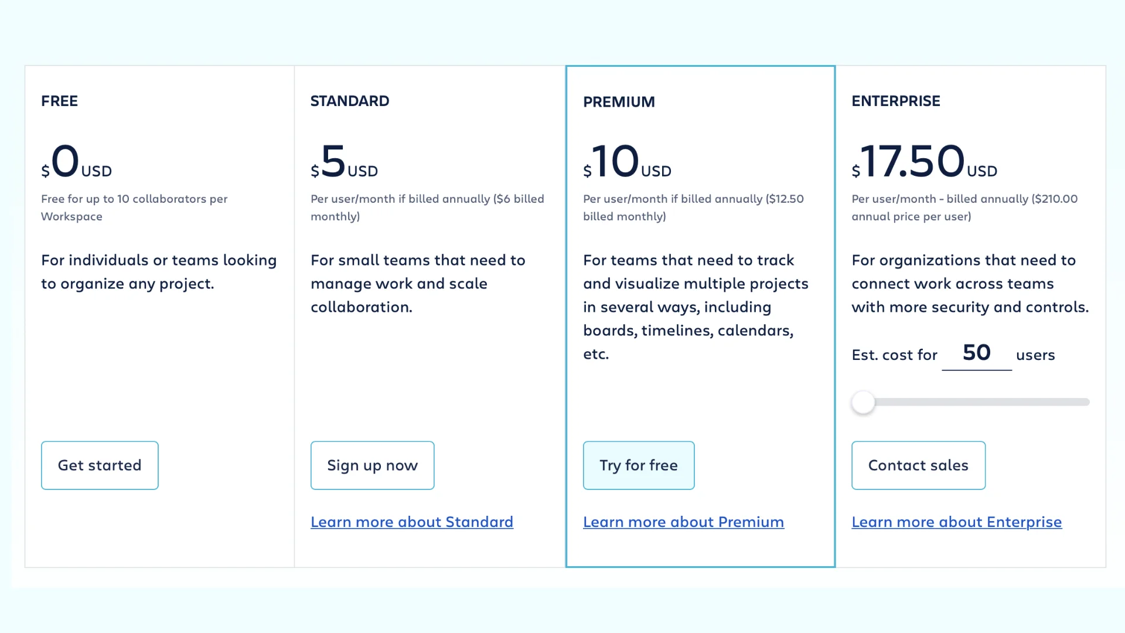Click the user count slider handle
The width and height of the screenshot is (1125, 633).
[863, 403]
